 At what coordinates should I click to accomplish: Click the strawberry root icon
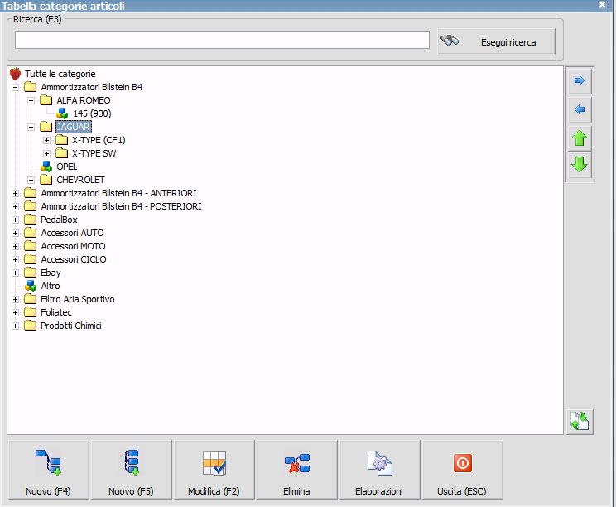click(x=16, y=74)
